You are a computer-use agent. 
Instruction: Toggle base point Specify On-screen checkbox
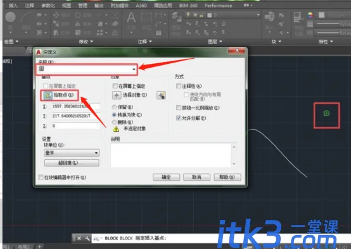(46, 86)
